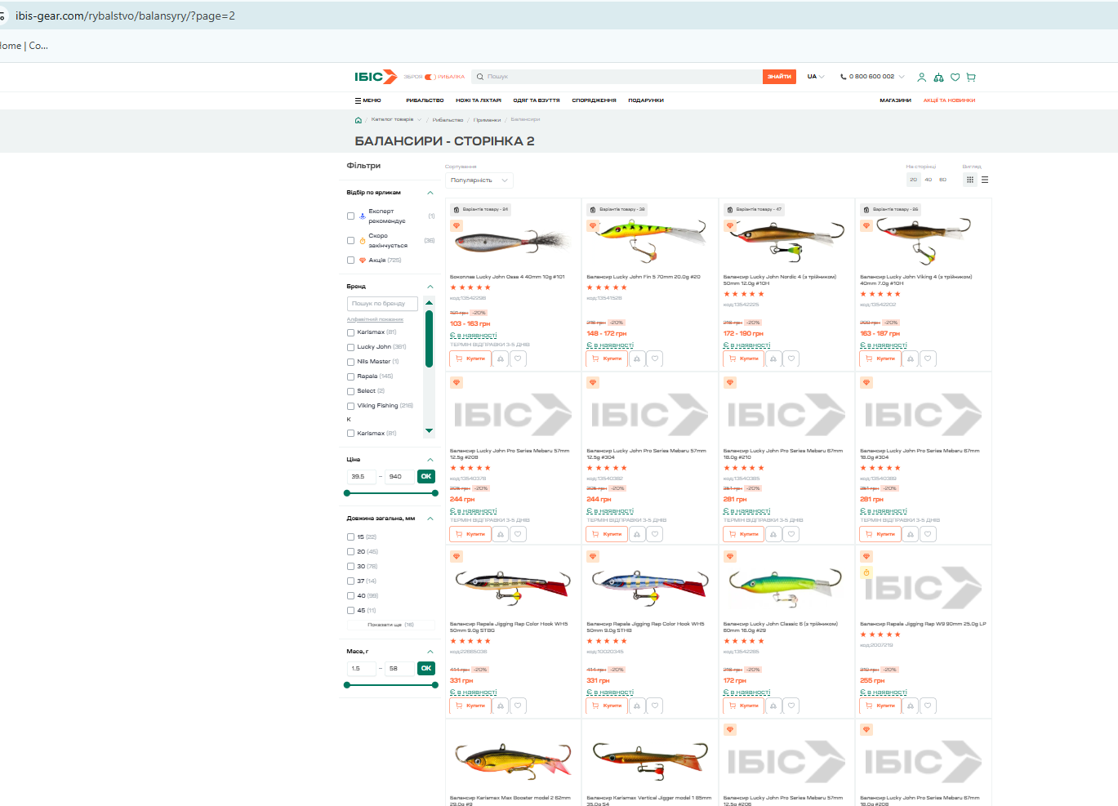1118x806 pixels.
Task: Collapse the Маса filter section
Action: click(430, 652)
